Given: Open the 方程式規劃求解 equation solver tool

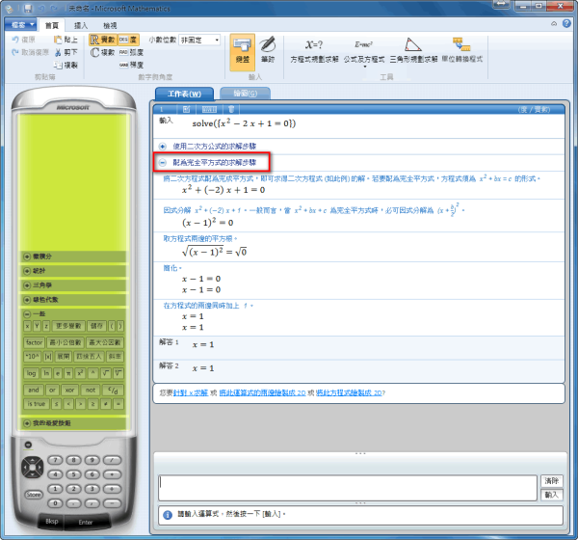Looking at the screenshot, I should (x=316, y=51).
